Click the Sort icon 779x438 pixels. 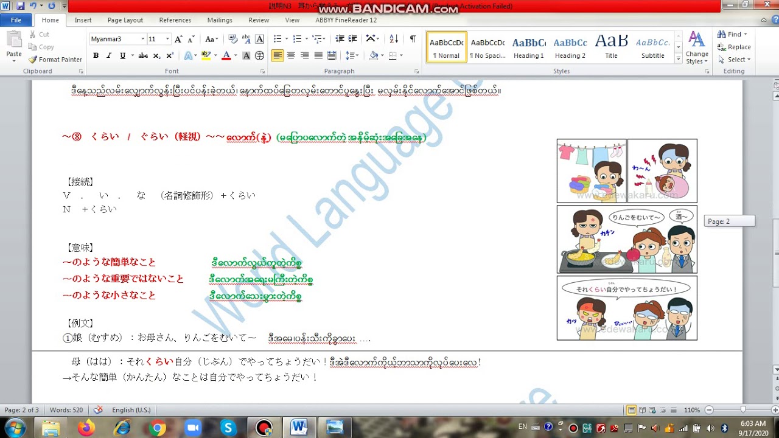click(x=394, y=39)
